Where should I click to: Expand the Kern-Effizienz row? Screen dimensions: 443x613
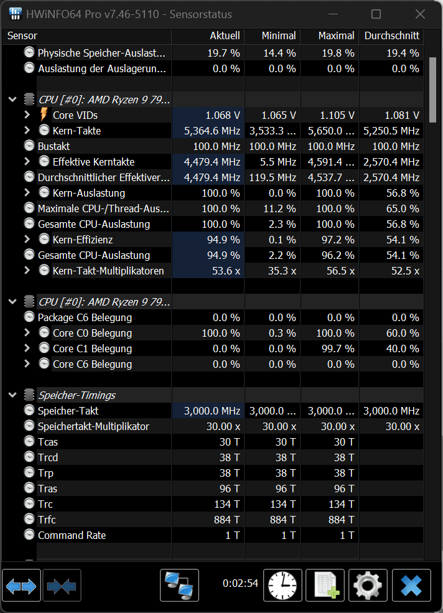27,240
